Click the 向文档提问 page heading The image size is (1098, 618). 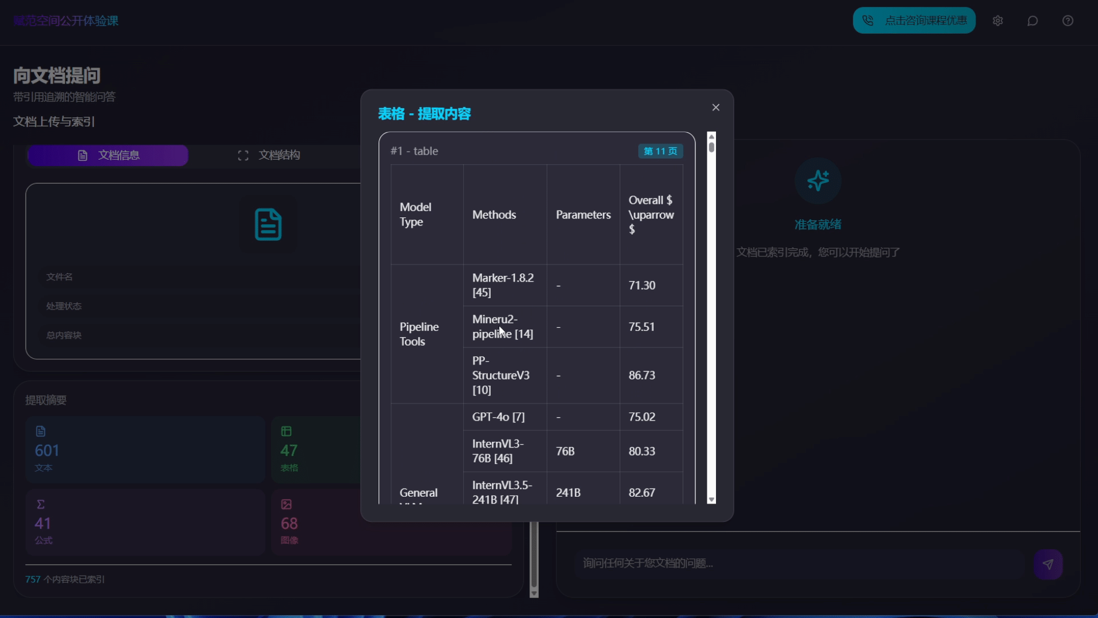click(57, 76)
